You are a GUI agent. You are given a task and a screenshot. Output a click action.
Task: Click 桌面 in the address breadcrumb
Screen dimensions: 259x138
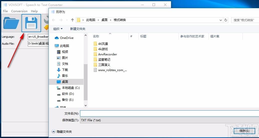pyautogui.click(x=104, y=20)
